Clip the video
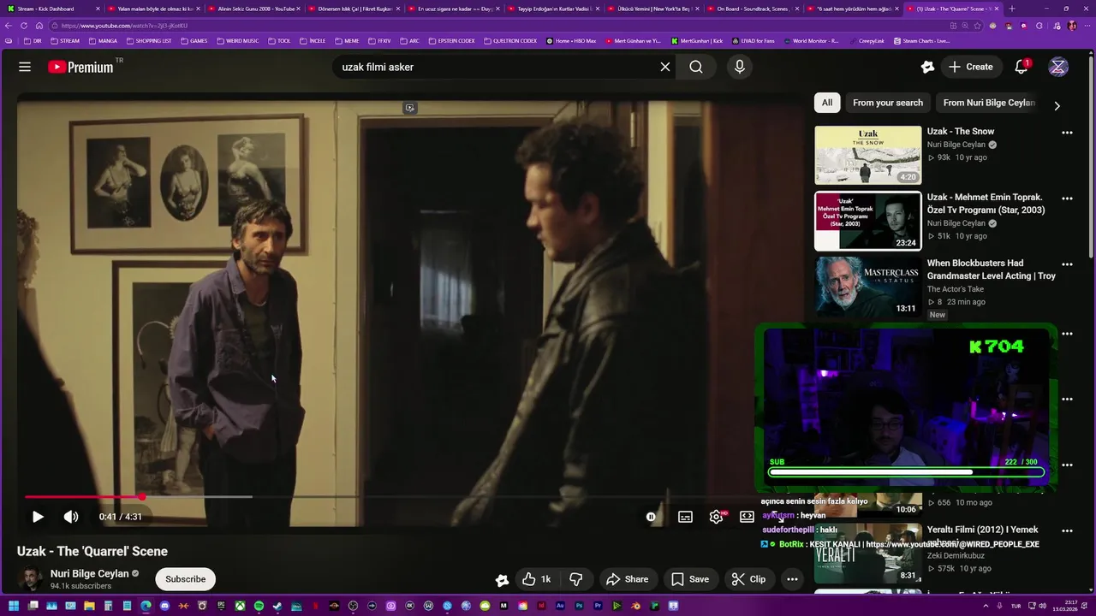Viewport: 1096px width, 616px height. pyautogui.click(x=748, y=579)
